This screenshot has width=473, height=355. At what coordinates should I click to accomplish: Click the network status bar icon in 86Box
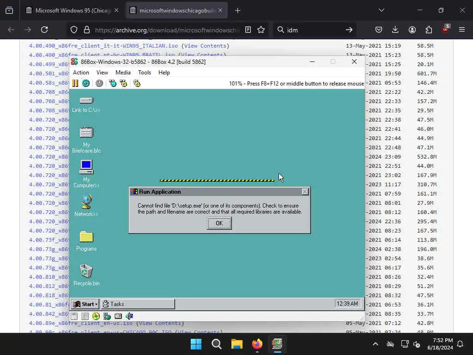(107, 316)
